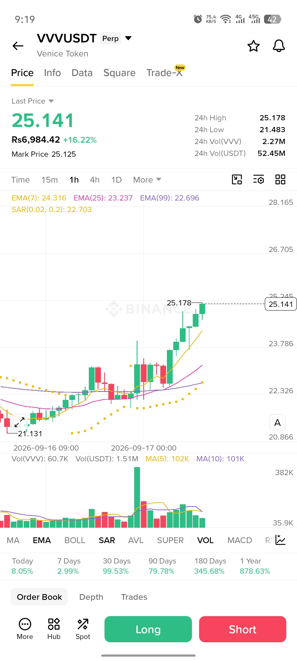The height and width of the screenshot is (661, 297).
Task: Open the VVVUSDT pair selector dropdown arrow
Action: point(128,38)
